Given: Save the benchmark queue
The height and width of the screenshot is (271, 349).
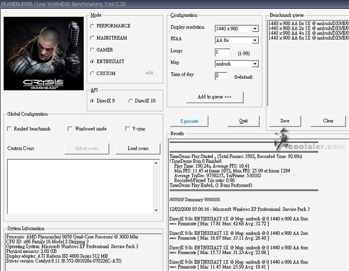Looking at the screenshot, I should [x=285, y=121].
